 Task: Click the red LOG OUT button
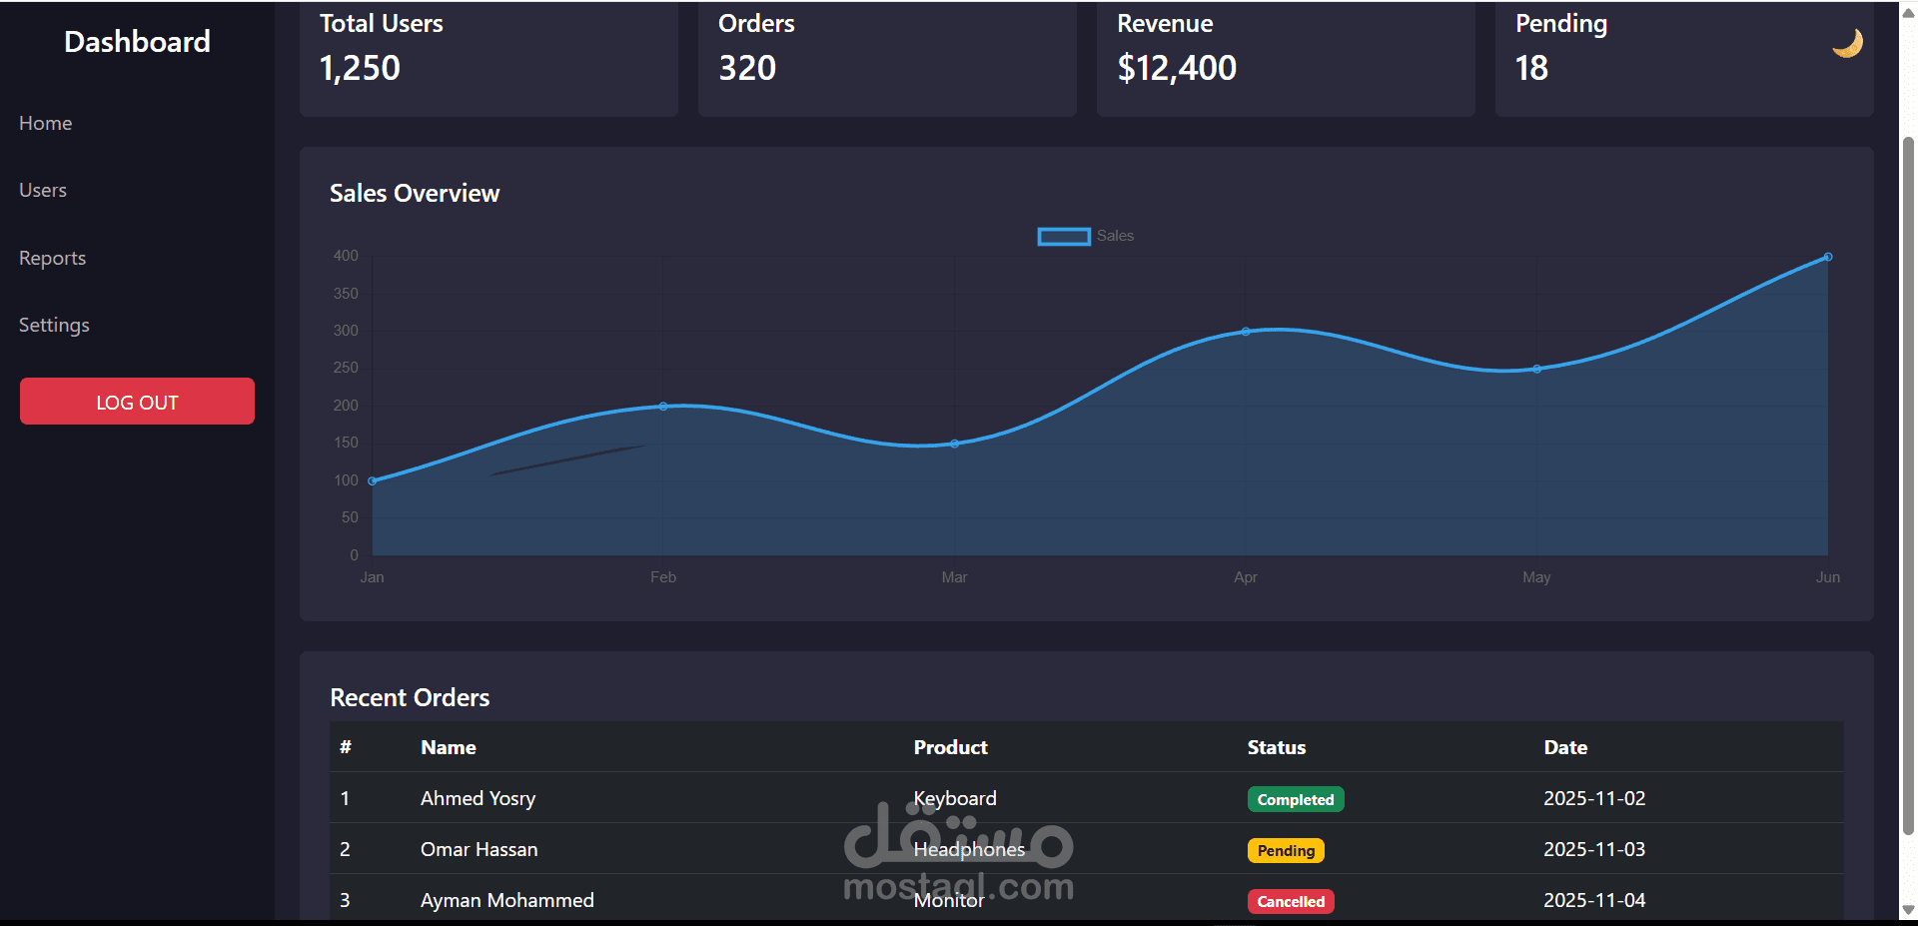tap(137, 401)
